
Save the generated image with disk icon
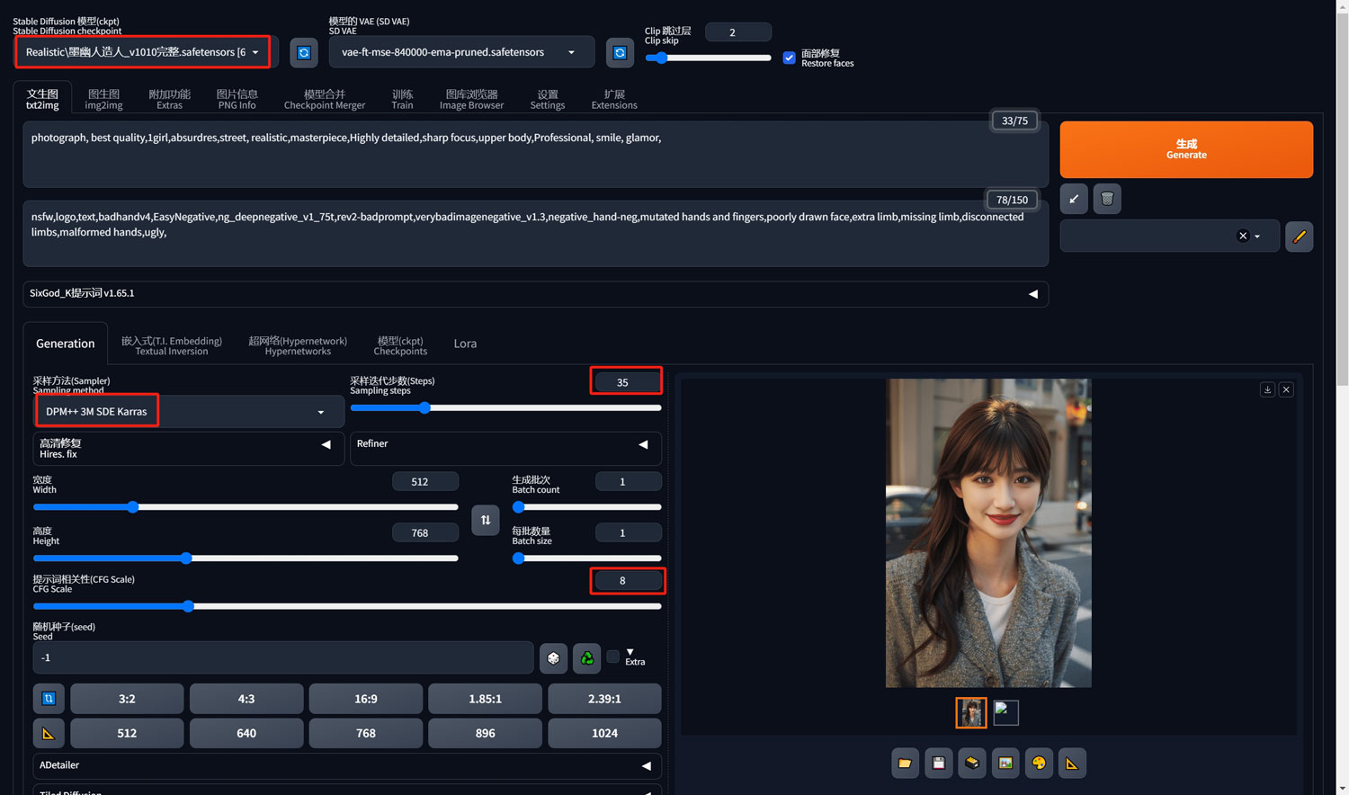point(939,764)
